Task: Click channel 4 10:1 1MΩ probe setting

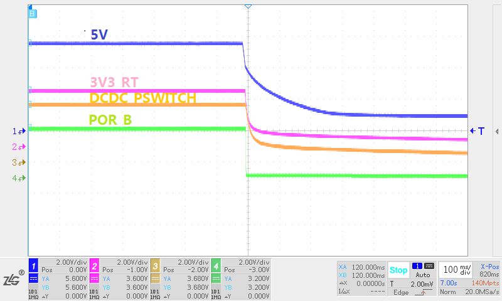Action: [216, 294]
